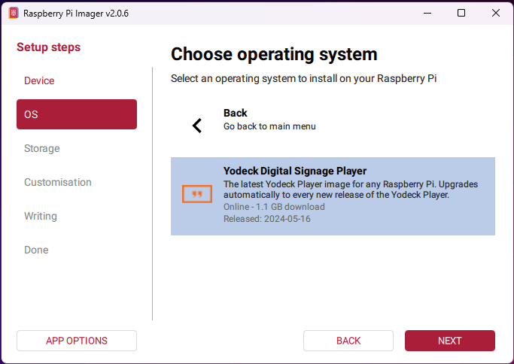Open the Storage setup step
The image size is (514, 364).
pyautogui.click(x=42, y=148)
